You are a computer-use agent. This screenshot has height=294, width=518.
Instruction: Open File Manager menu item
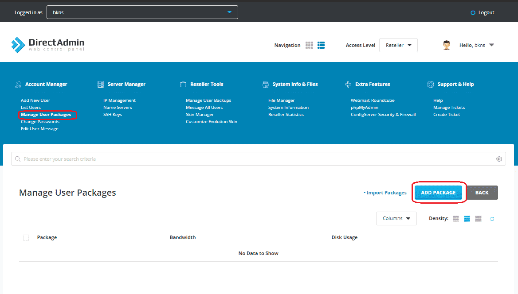pos(282,101)
